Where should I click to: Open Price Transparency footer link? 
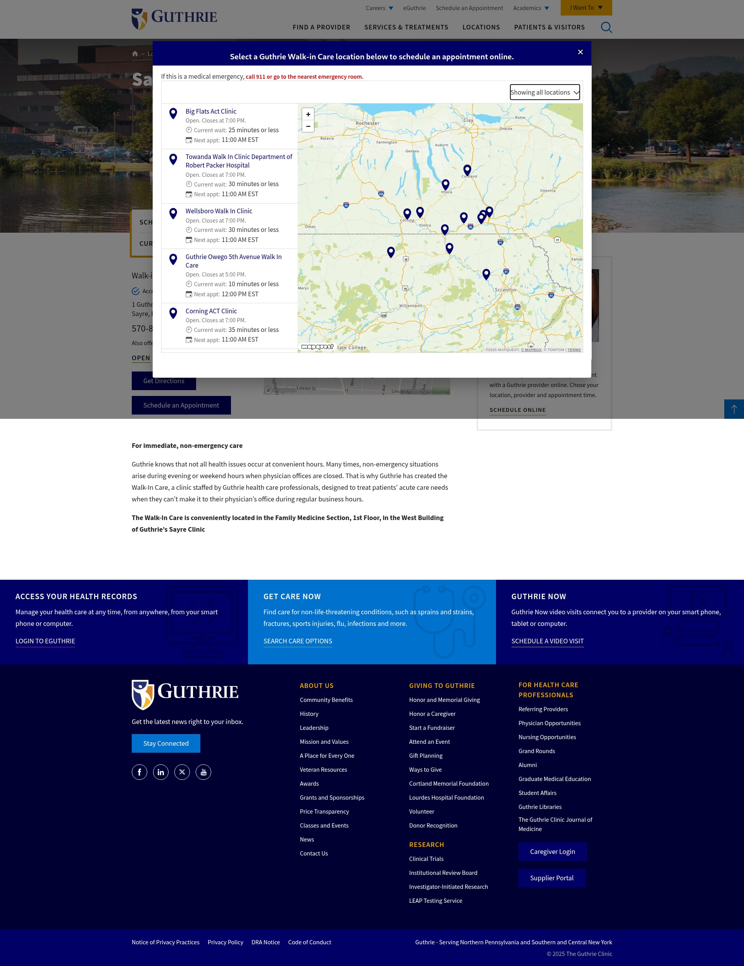(324, 812)
